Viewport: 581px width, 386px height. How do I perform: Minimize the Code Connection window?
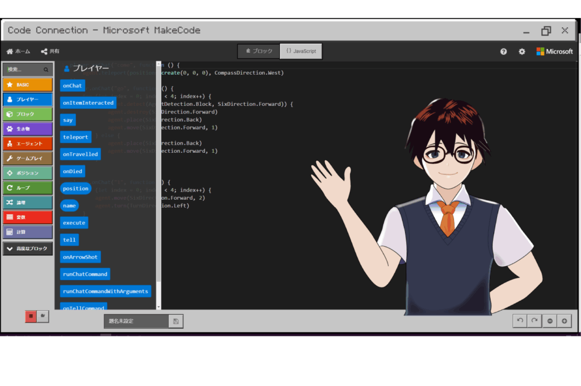(x=526, y=32)
